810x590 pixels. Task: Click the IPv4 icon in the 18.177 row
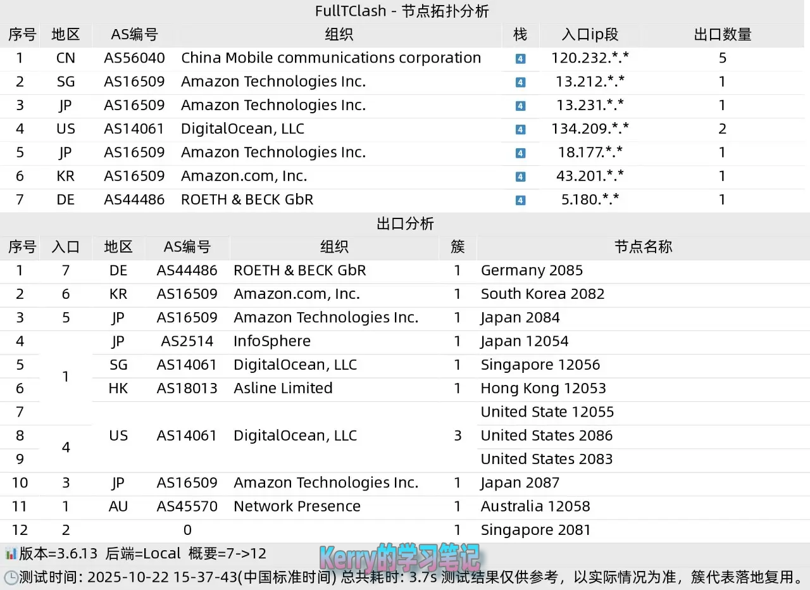(x=520, y=153)
